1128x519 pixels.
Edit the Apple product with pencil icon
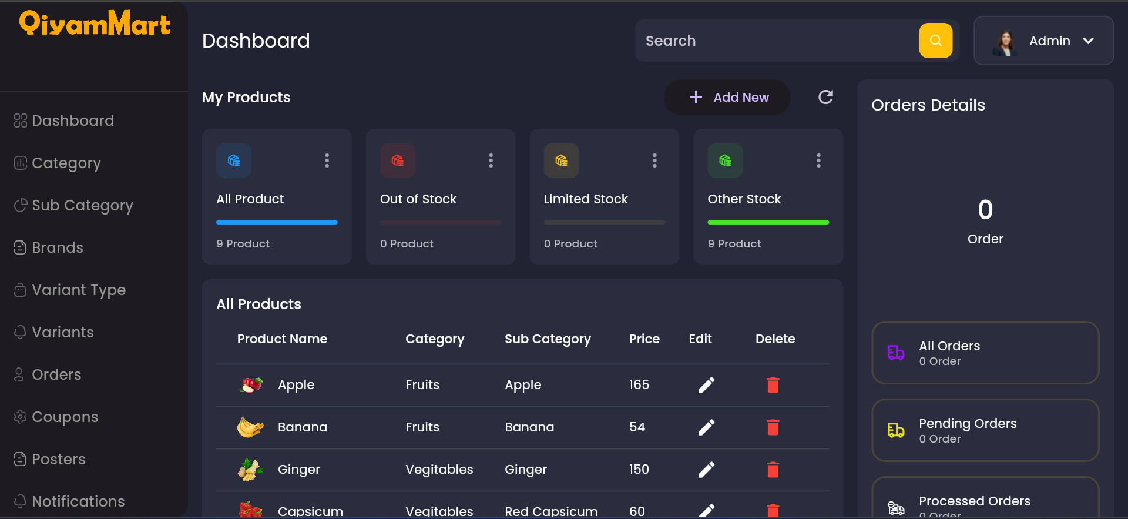706,385
